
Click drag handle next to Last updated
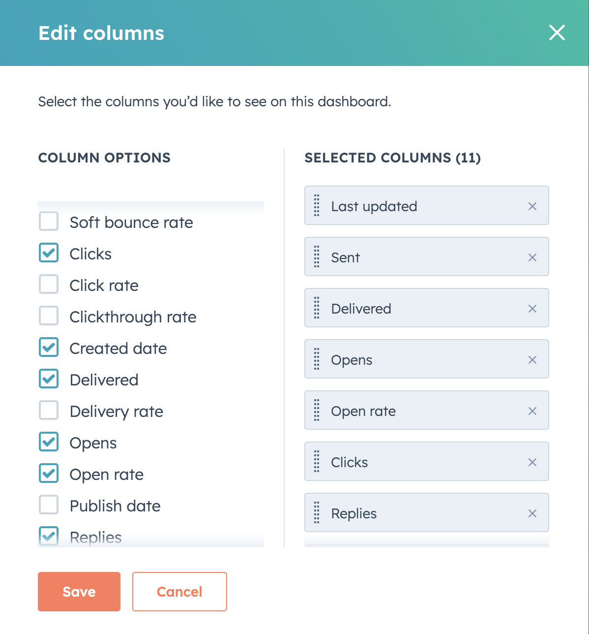(317, 206)
